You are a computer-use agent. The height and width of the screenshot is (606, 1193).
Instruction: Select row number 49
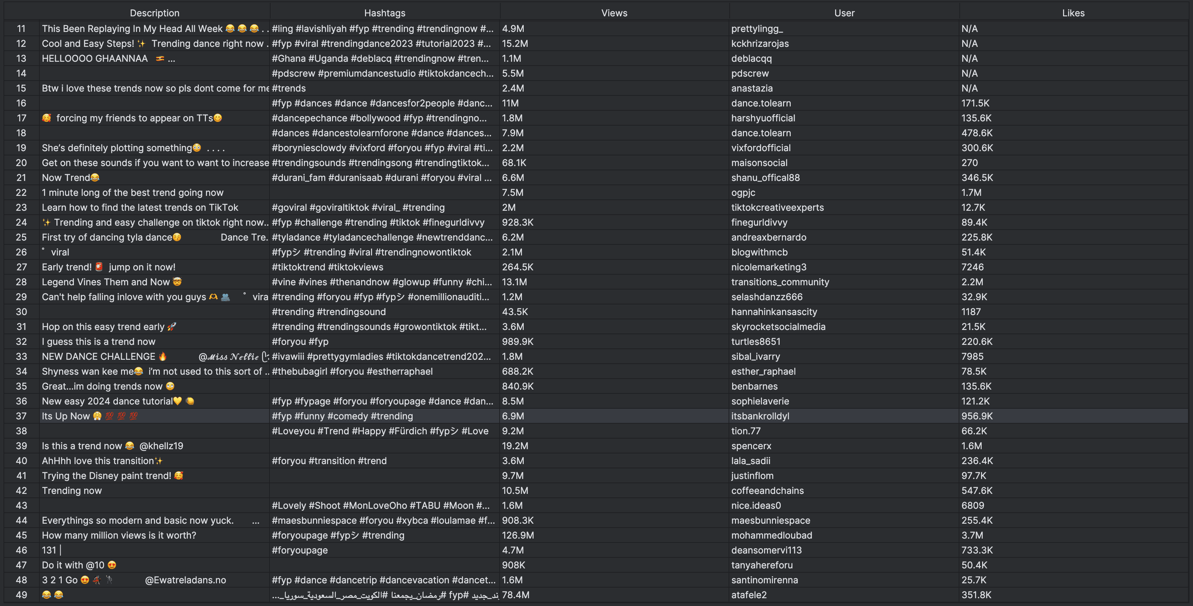[21, 595]
